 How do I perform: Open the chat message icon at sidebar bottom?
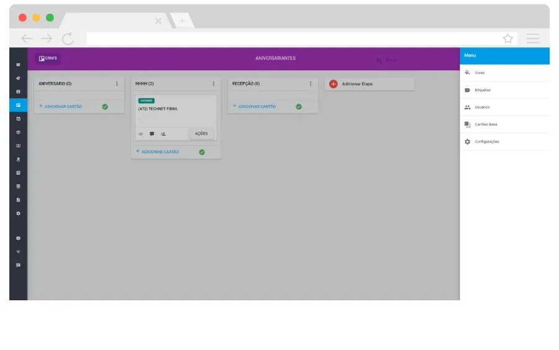pyautogui.click(x=18, y=265)
